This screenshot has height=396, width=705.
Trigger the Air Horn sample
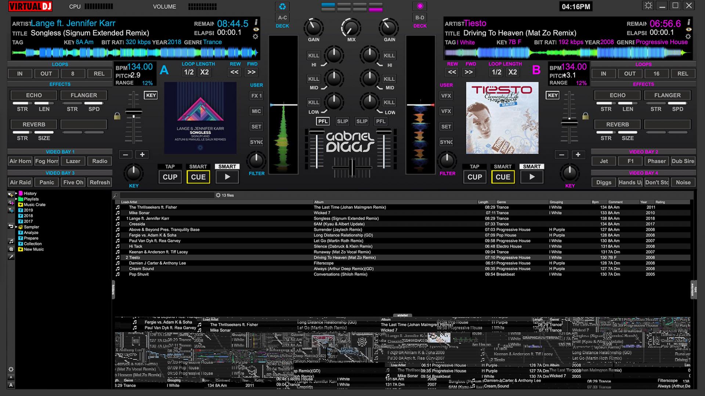point(20,161)
